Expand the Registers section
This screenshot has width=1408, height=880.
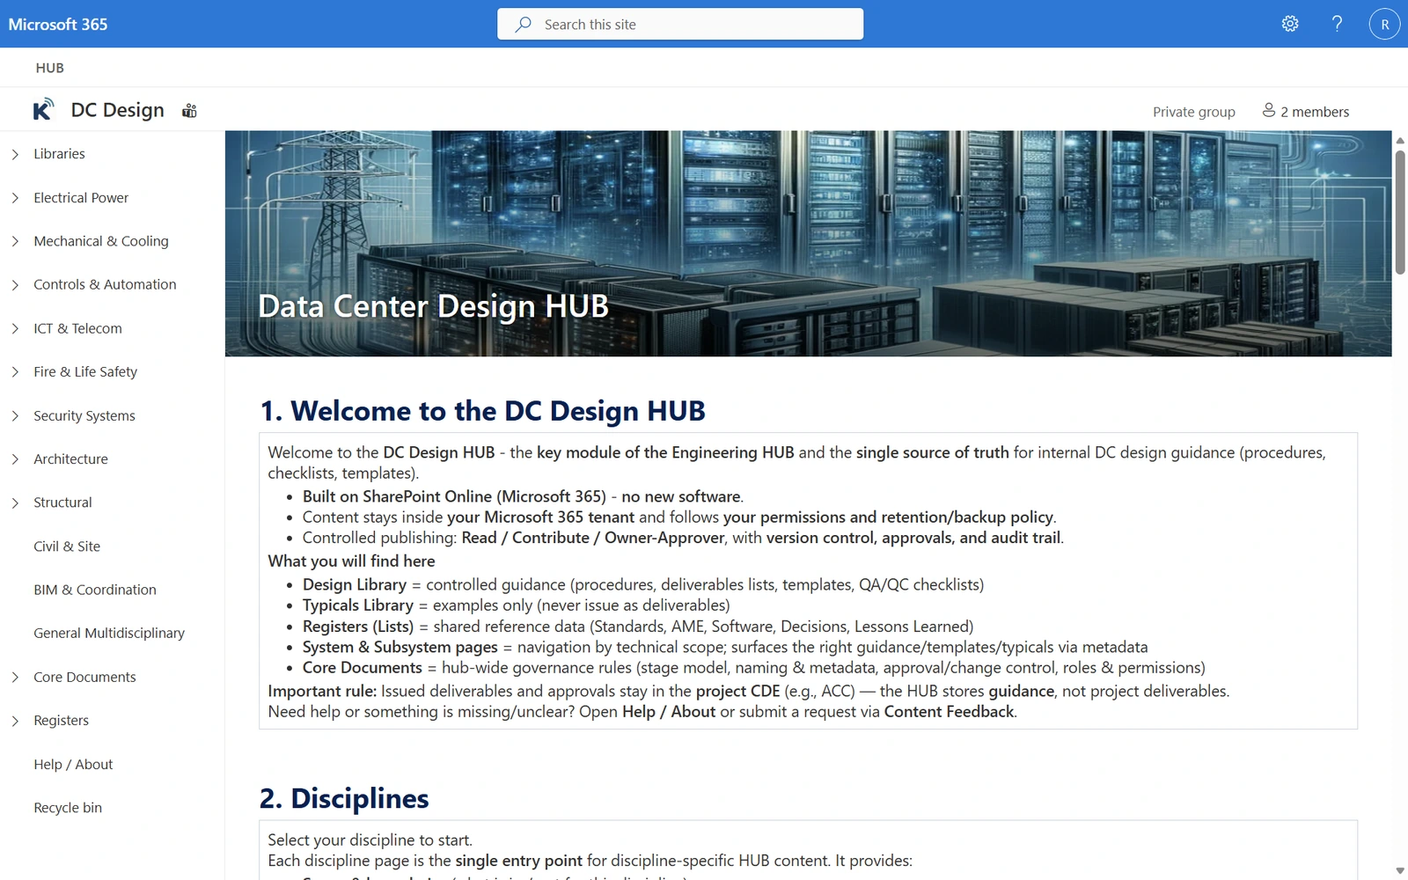14,720
